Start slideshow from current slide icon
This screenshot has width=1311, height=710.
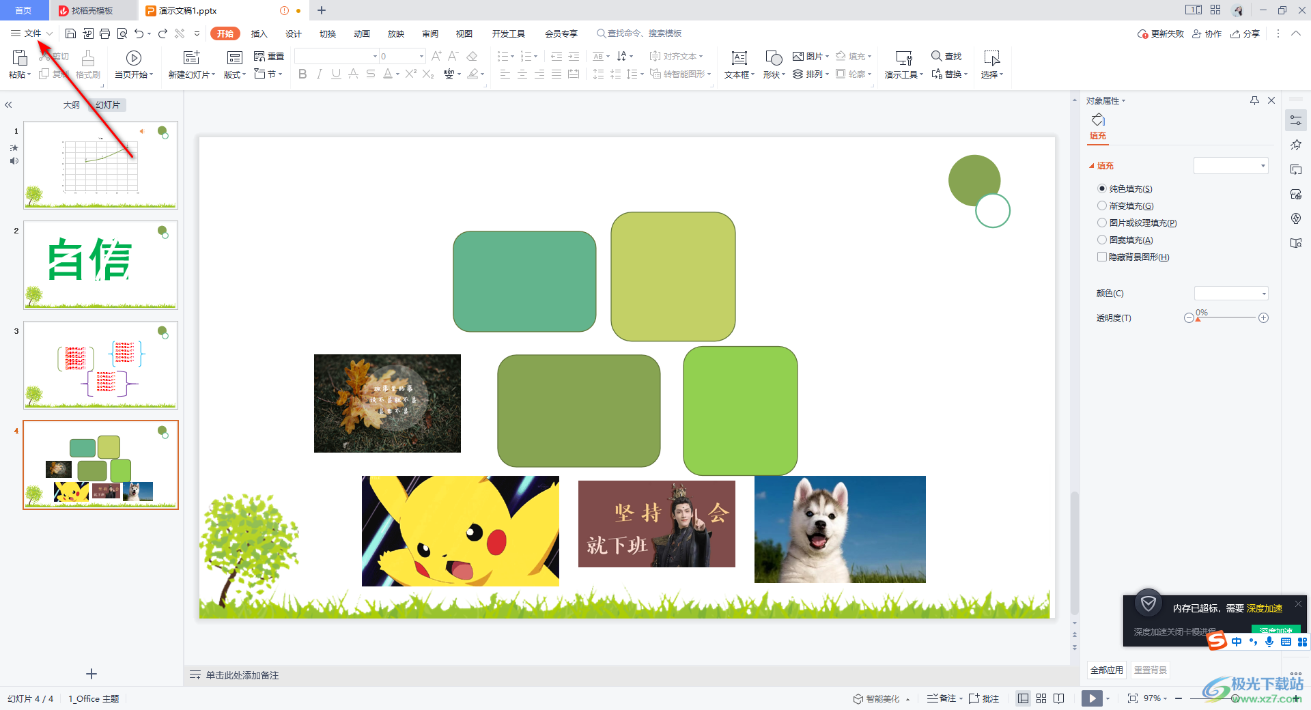pyautogui.click(x=134, y=58)
